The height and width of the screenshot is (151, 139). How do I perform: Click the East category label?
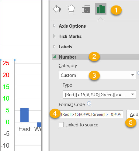tap(24, 129)
